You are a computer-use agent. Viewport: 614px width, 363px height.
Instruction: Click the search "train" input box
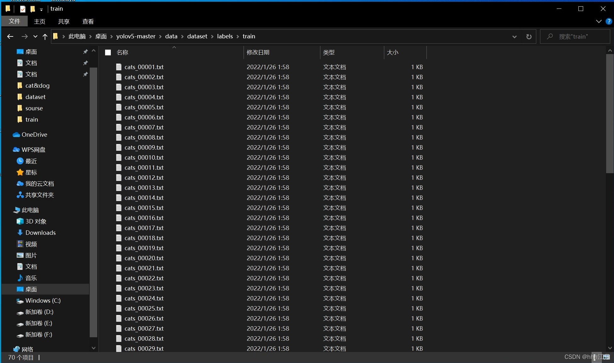point(575,36)
